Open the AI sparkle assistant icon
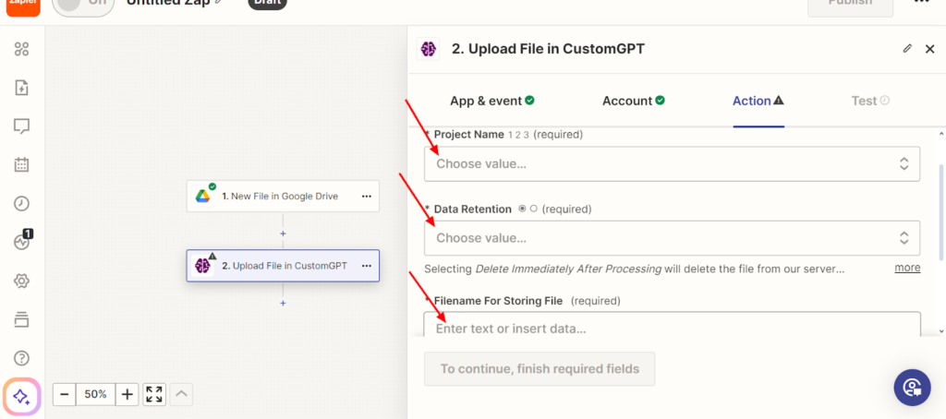 click(22, 397)
